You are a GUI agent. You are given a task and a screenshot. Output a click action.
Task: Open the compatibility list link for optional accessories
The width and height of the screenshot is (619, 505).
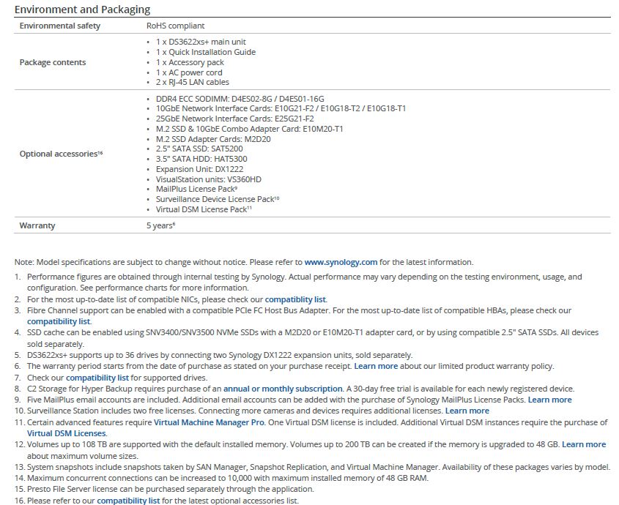pyautogui.click(x=128, y=501)
